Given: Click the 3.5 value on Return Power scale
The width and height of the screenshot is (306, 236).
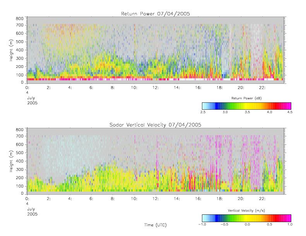Looking at the screenshot, I should coord(247,112).
